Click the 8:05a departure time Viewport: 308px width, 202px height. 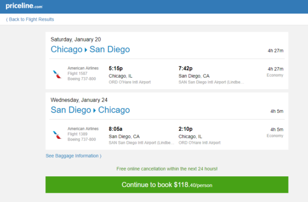(x=115, y=129)
